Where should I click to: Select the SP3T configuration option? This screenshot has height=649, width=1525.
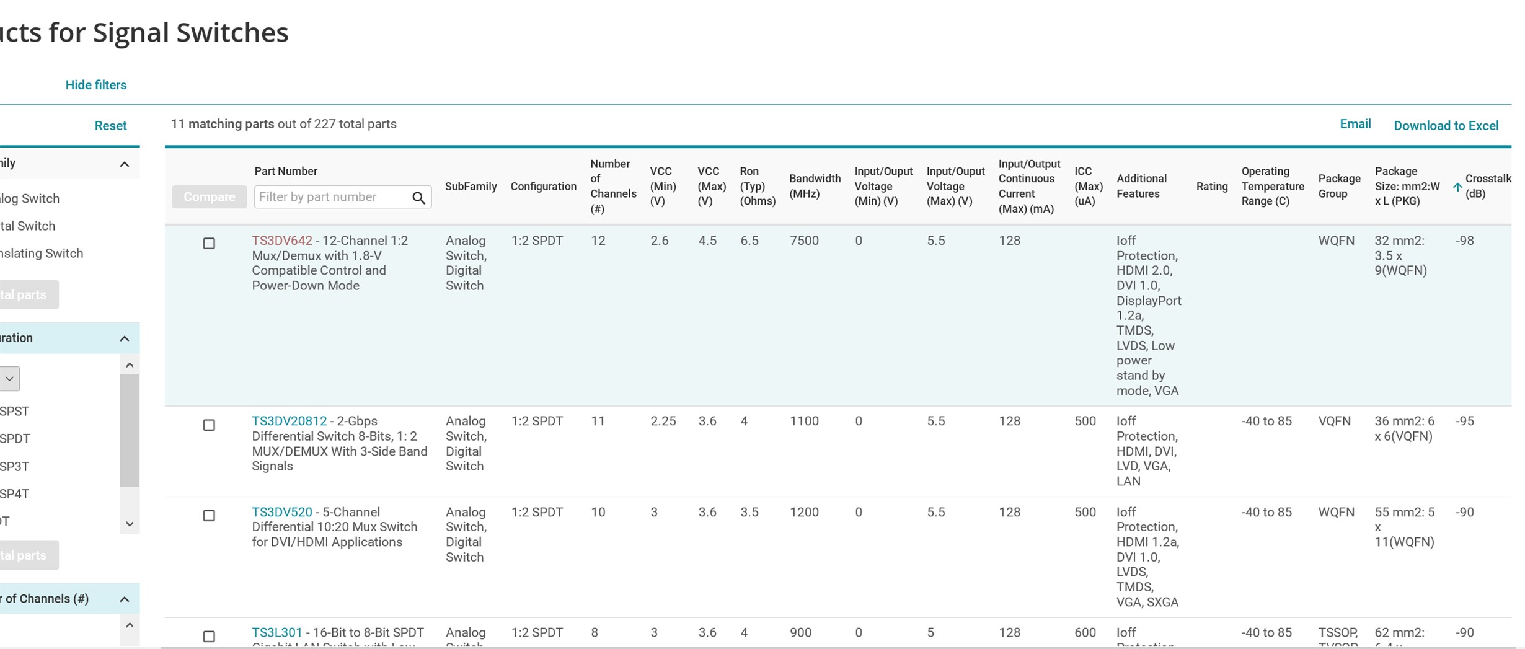coord(14,466)
